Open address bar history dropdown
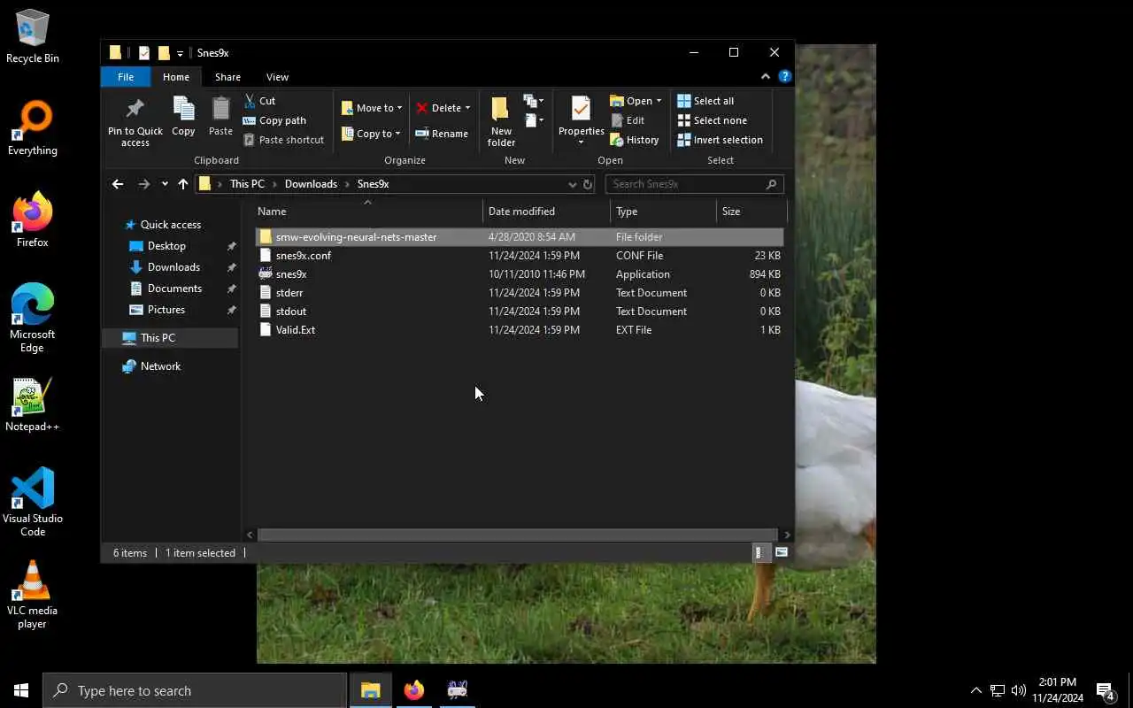 (x=572, y=184)
